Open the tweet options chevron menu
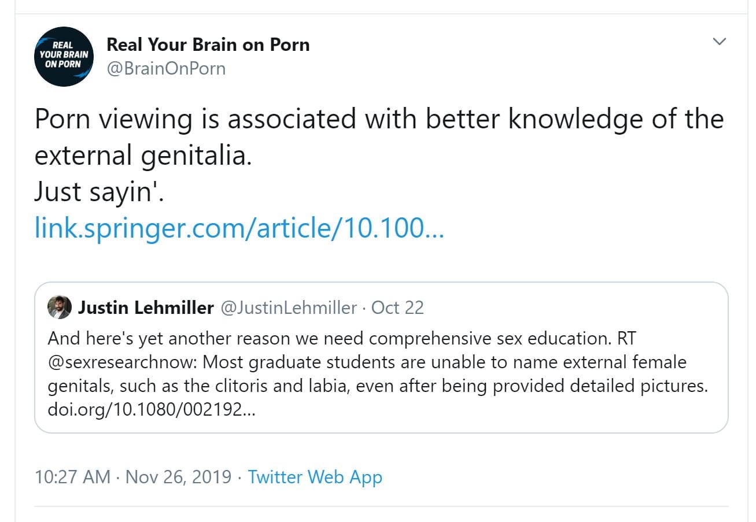 (x=719, y=42)
